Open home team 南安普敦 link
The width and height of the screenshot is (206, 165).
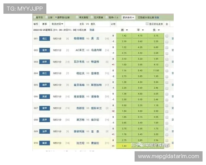pos(79,97)
